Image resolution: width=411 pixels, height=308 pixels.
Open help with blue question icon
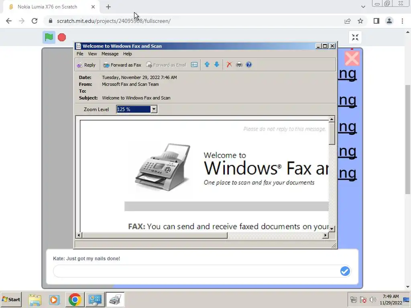pyautogui.click(x=249, y=65)
